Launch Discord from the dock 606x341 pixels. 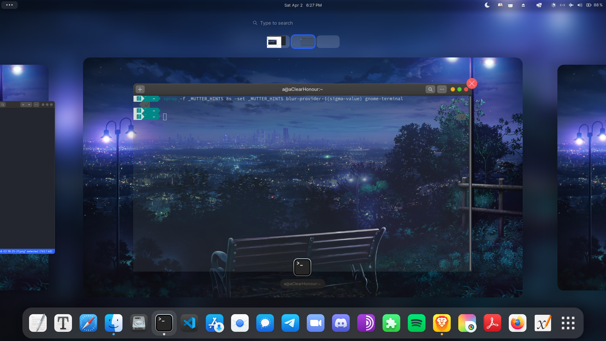[x=341, y=323]
